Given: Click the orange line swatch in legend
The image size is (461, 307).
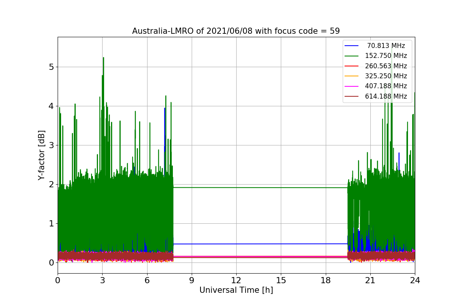Looking at the screenshot, I should [352, 76].
